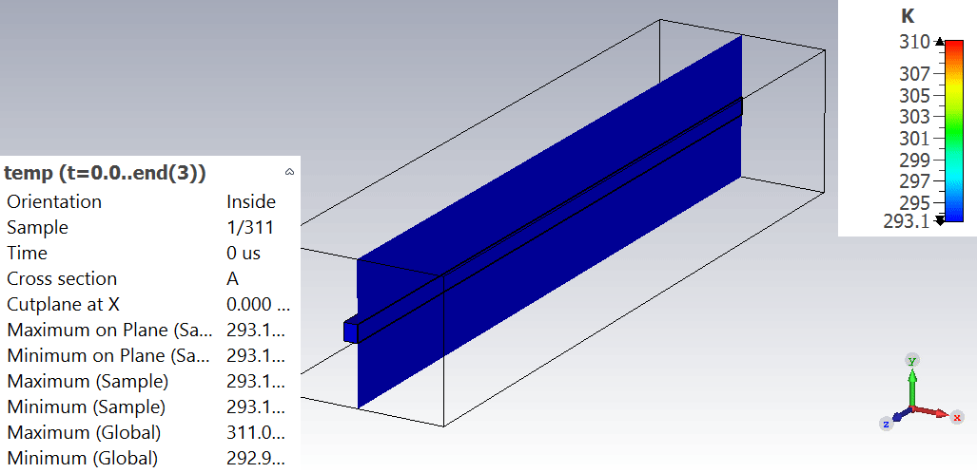Image resolution: width=977 pixels, height=473 pixels.
Task: Click the Minimum (Sample) row label
Action: pyautogui.click(x=86, y=407)
